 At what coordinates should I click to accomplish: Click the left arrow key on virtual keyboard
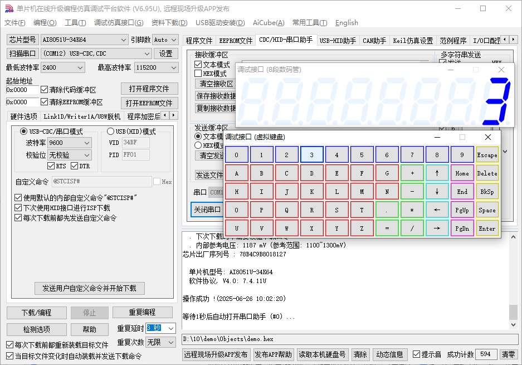tap(437, 210)
